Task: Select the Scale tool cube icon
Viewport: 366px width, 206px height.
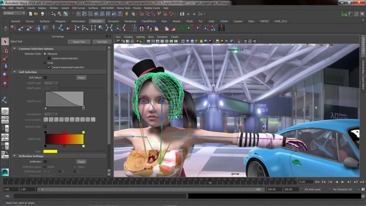Action: coord(5,84)
